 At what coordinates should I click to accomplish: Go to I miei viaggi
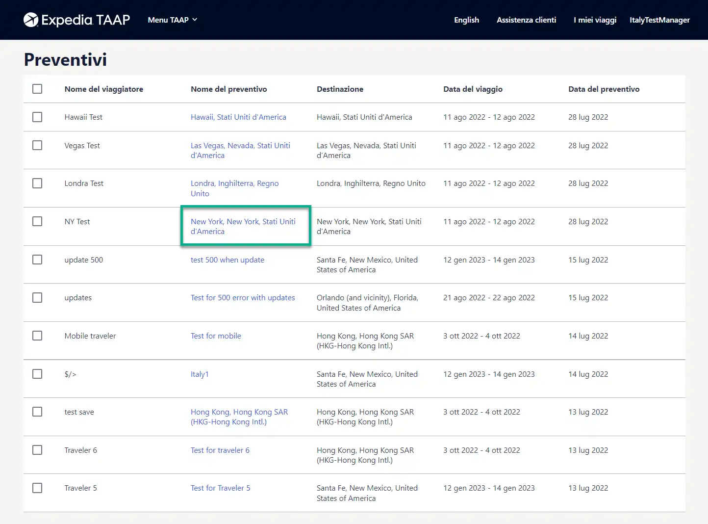[595, 20]
